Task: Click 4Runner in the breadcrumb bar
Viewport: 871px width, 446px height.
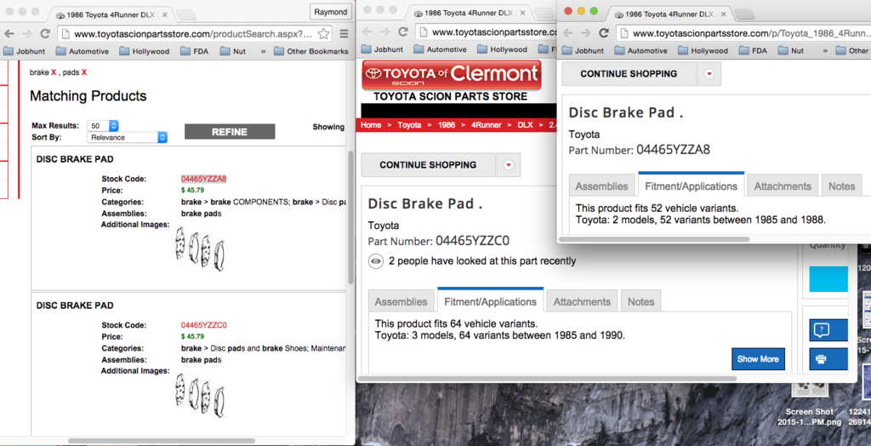Action: point(486,125)
